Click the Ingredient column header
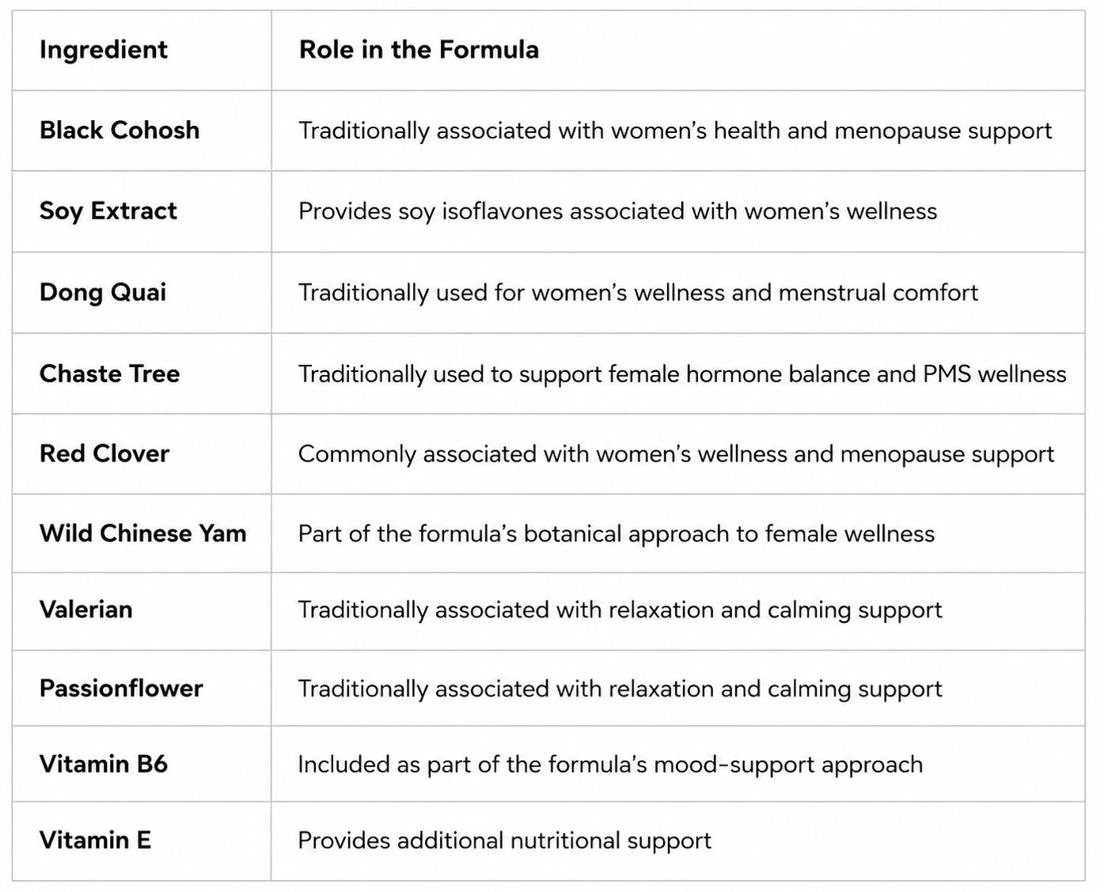 pos(104,50)
